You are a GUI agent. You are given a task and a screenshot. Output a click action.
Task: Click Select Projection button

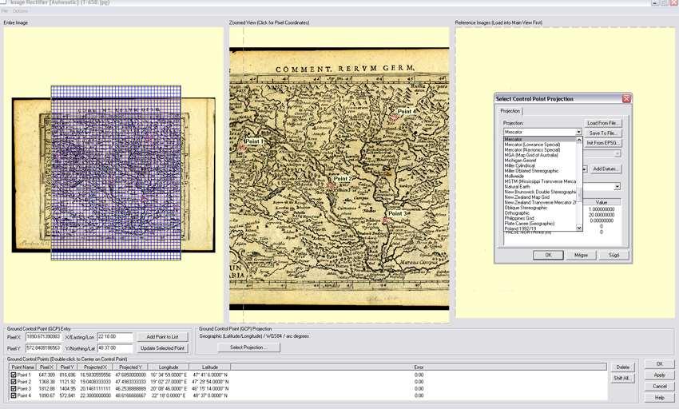click(248, 347)
